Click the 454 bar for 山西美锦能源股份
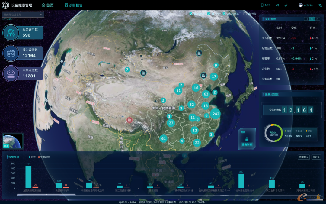Image resolution: width=326 pixels, height=204 pixels. point(28,177)
